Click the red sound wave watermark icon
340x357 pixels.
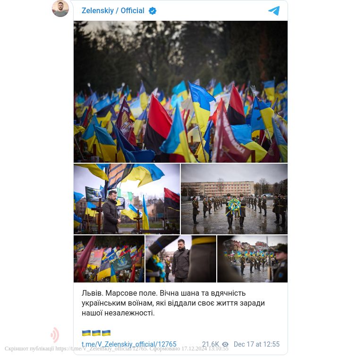coord(55,335)
